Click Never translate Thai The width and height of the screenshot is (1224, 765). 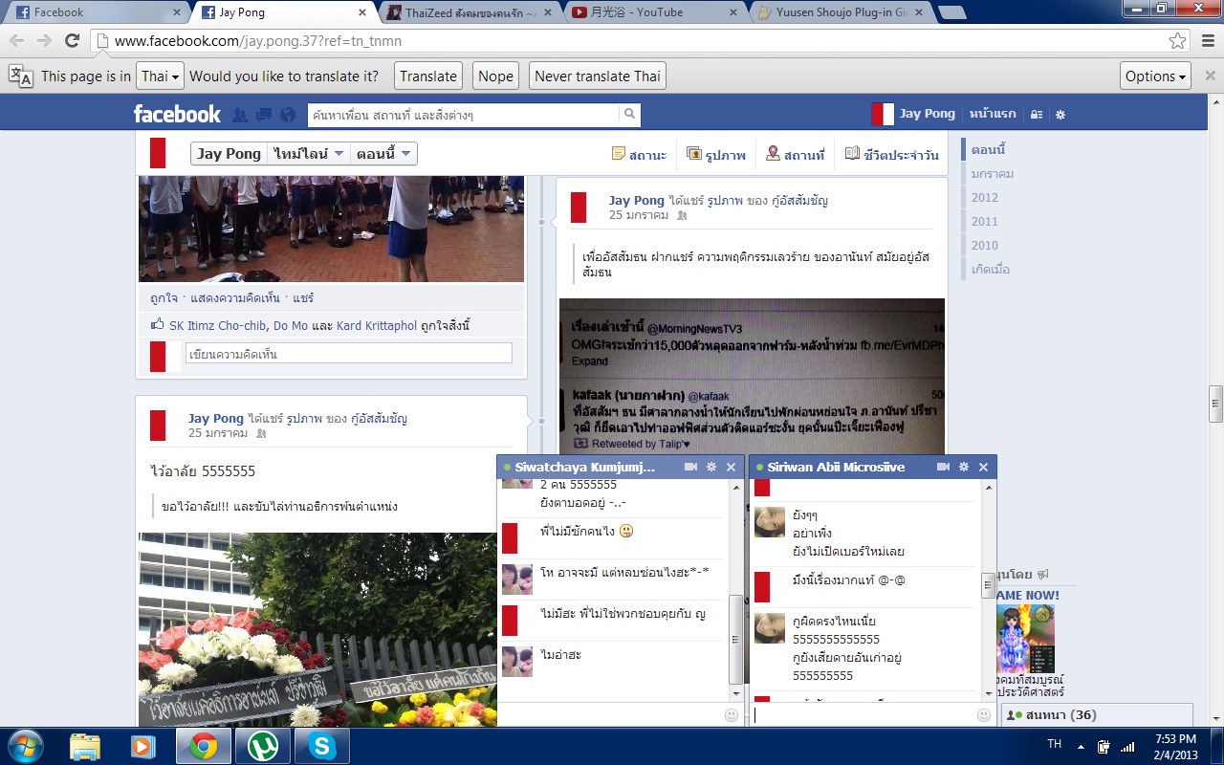point(598,76)
